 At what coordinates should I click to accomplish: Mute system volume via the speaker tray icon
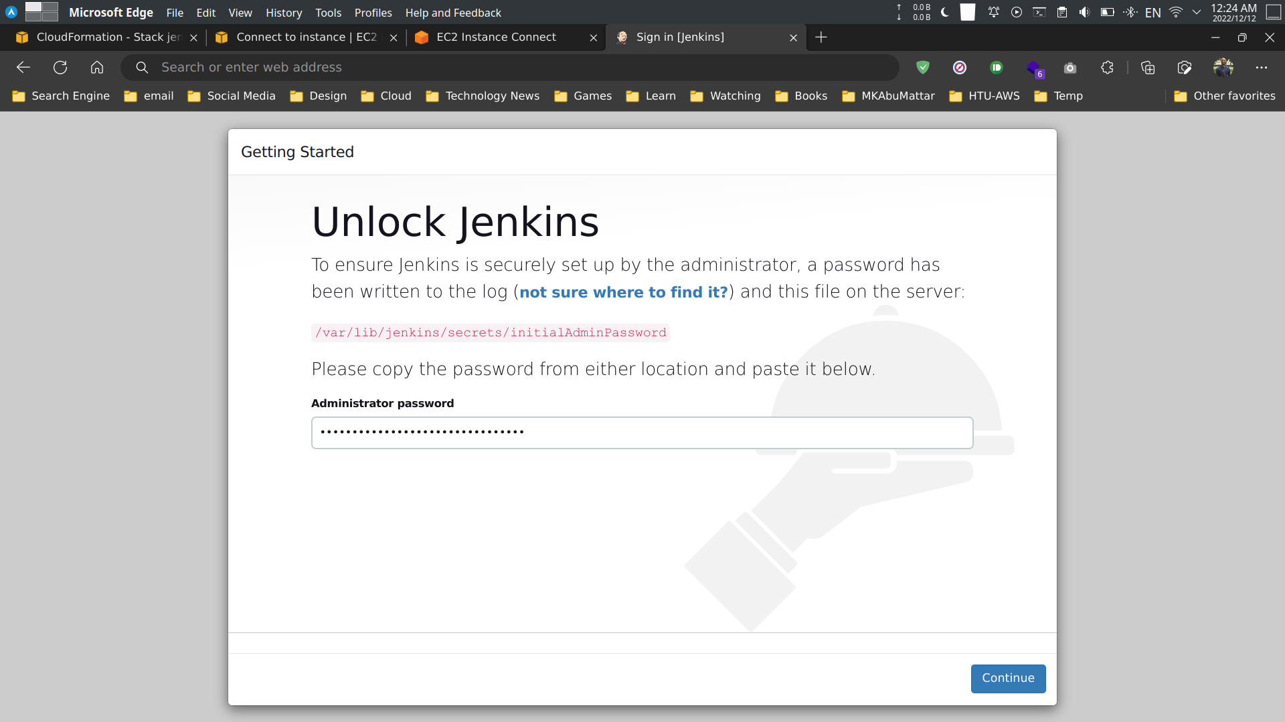pyautogui.click(x=1085, y=12)
